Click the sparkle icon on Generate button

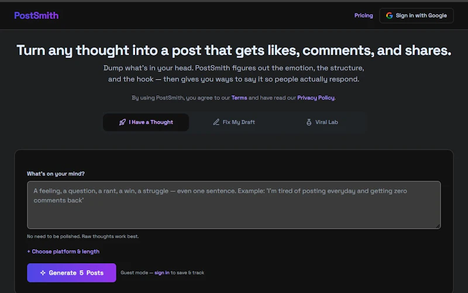pos(43,273)
